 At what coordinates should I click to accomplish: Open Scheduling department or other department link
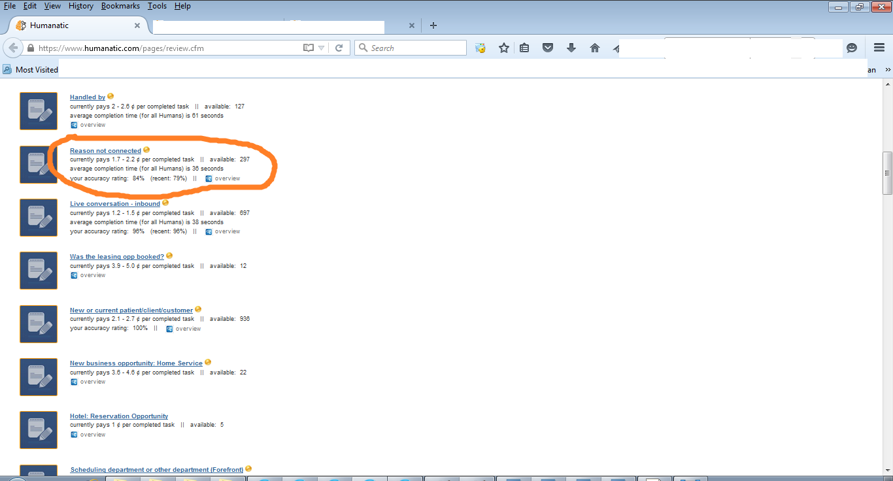156,470
